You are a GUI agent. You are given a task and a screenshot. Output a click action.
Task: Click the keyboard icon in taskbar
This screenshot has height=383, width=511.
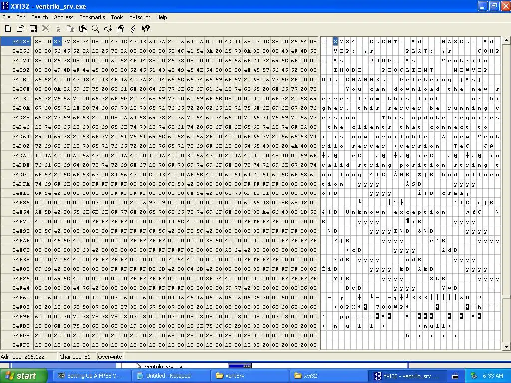pos(455,376)
